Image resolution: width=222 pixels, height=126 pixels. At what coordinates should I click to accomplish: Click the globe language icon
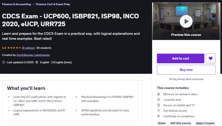pos(37,62)
